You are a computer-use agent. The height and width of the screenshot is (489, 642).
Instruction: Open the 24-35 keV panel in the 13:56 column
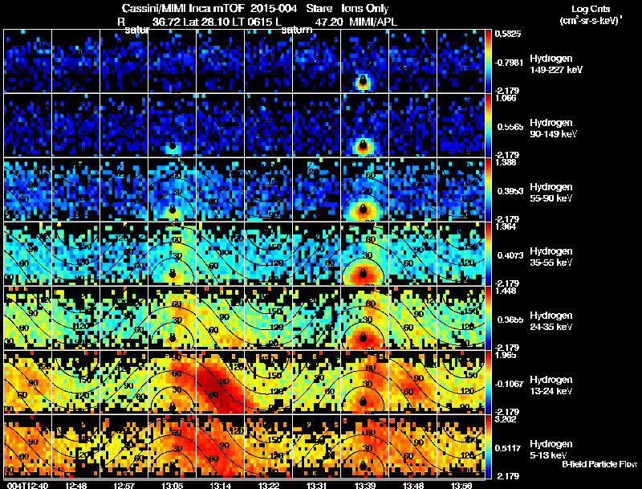point(461,318)
